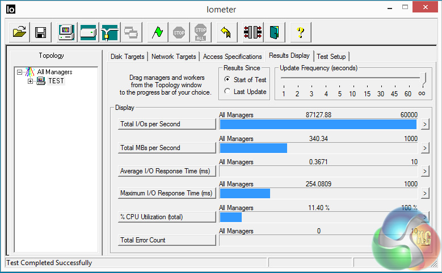Save test configuration floppy icon

tap(41, 32)
